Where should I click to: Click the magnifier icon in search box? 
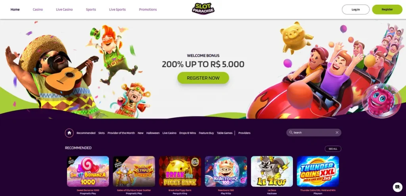click(291, 132)
